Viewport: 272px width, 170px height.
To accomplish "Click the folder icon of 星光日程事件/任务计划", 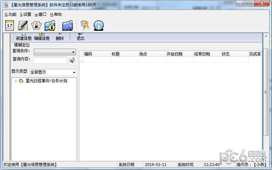I will tap(21, 81).
